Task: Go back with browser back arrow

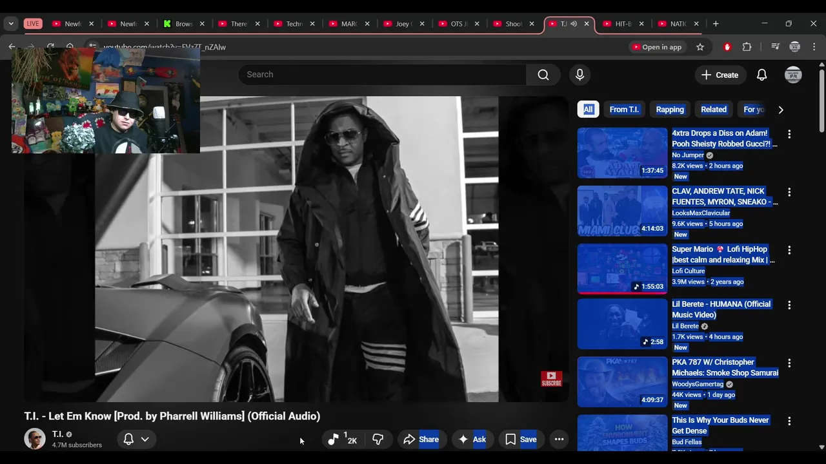Action: click(12, 47)
